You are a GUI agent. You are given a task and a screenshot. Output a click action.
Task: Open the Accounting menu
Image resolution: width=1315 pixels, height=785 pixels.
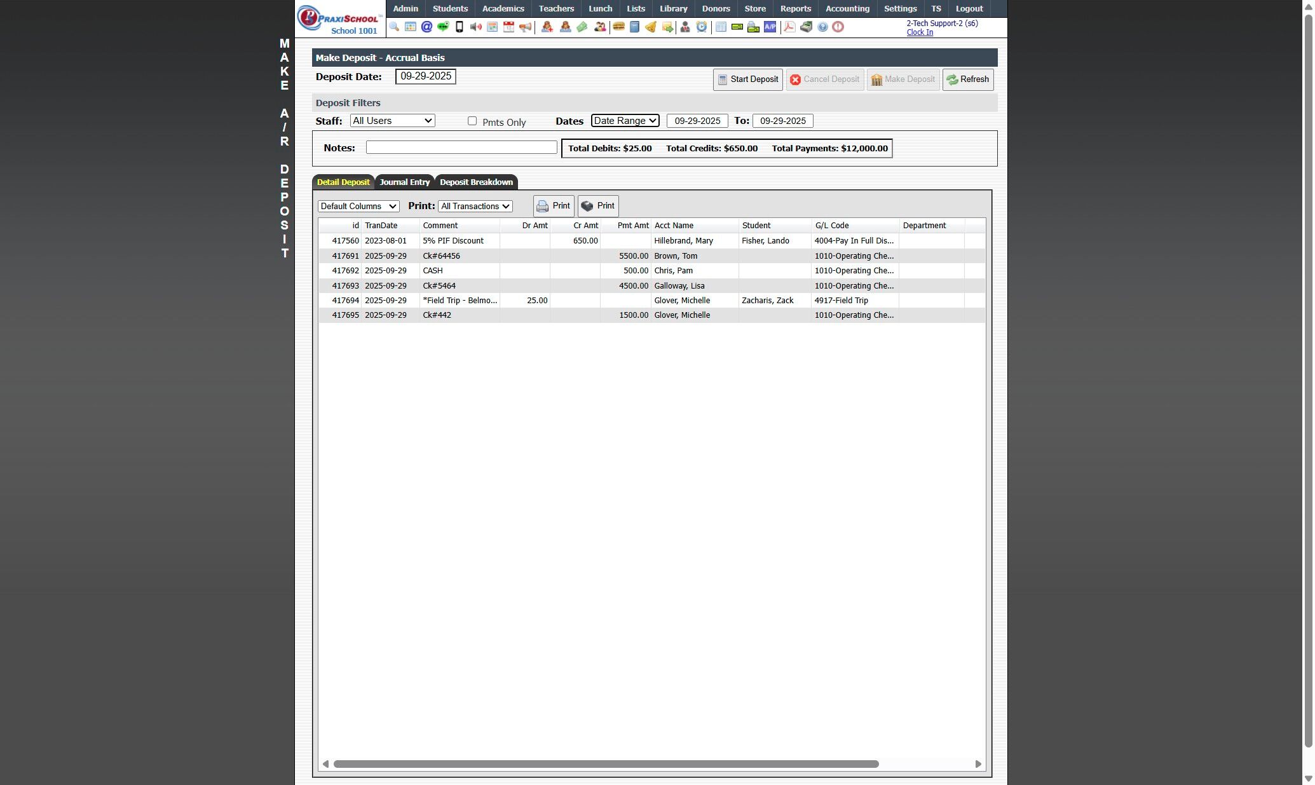point(847,8)
